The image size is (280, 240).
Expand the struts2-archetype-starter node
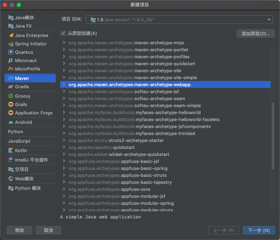tap(64, 140)
